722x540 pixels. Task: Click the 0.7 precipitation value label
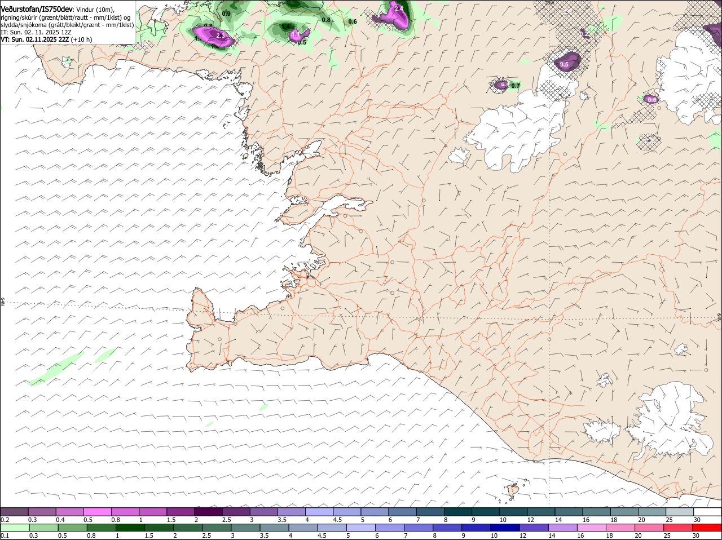[515, 86]
